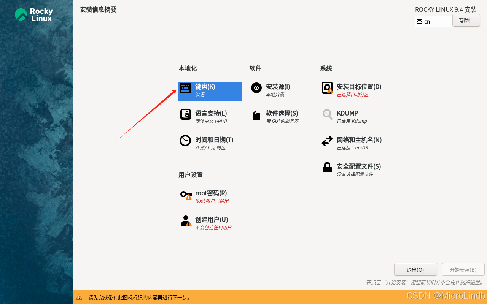This screenshot has width=487, height=304.
Task: Click the network arrows icon
Action: click(327, 141)
